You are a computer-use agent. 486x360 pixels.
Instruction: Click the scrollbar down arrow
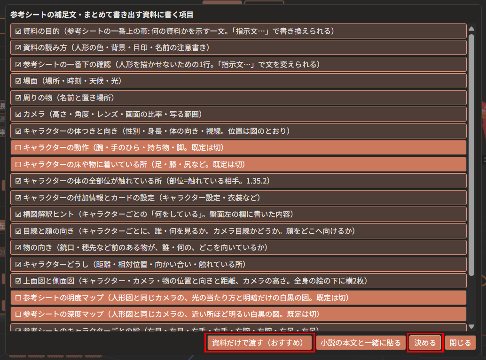click(x=471, y=327)
